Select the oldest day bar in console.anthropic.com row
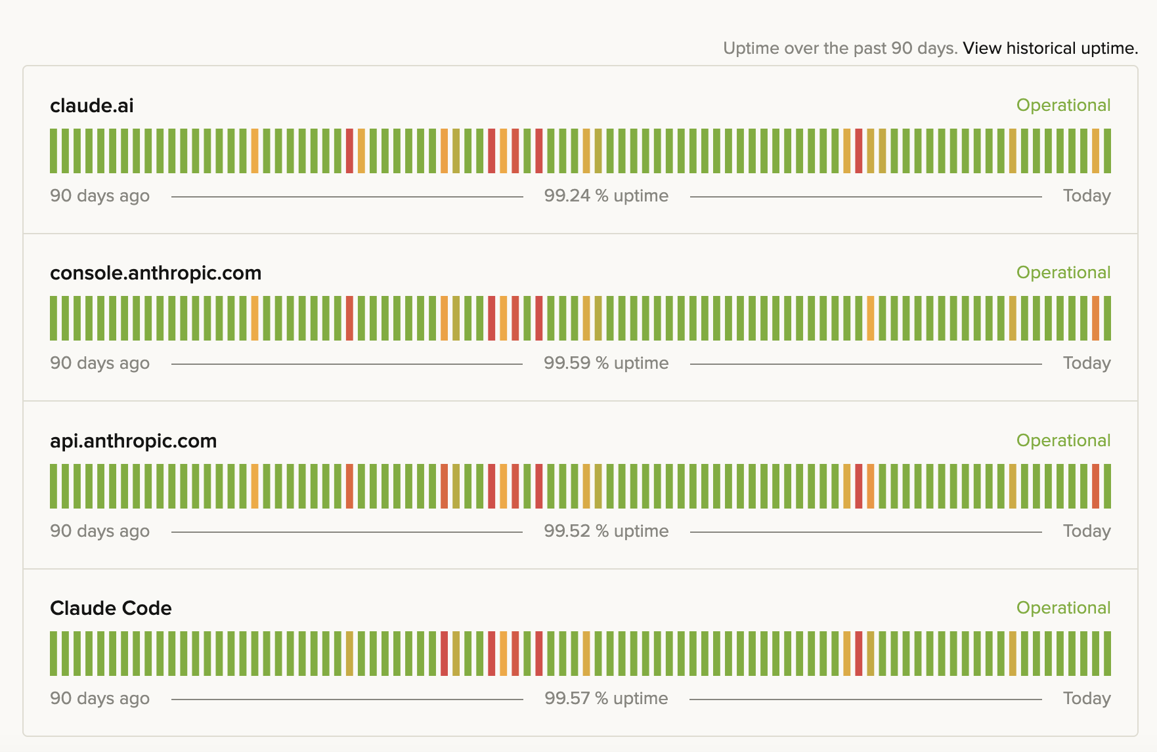The width and height of the screenshot is (1157, 752). coord(54,318)
